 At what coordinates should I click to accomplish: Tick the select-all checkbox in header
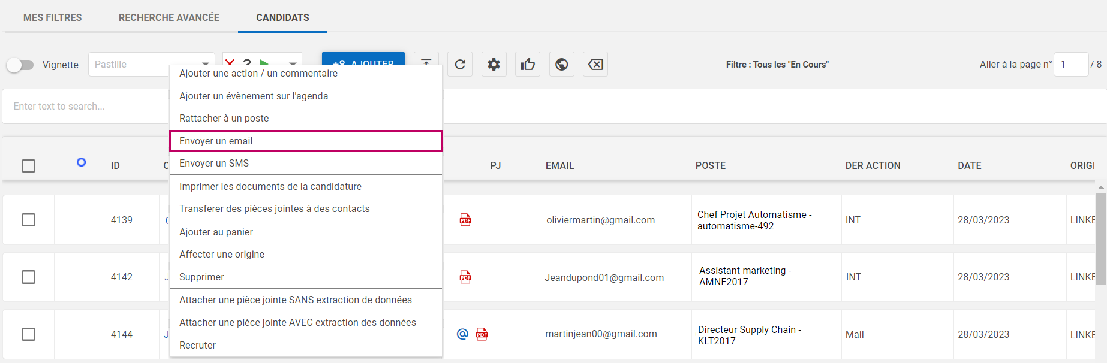28,166
